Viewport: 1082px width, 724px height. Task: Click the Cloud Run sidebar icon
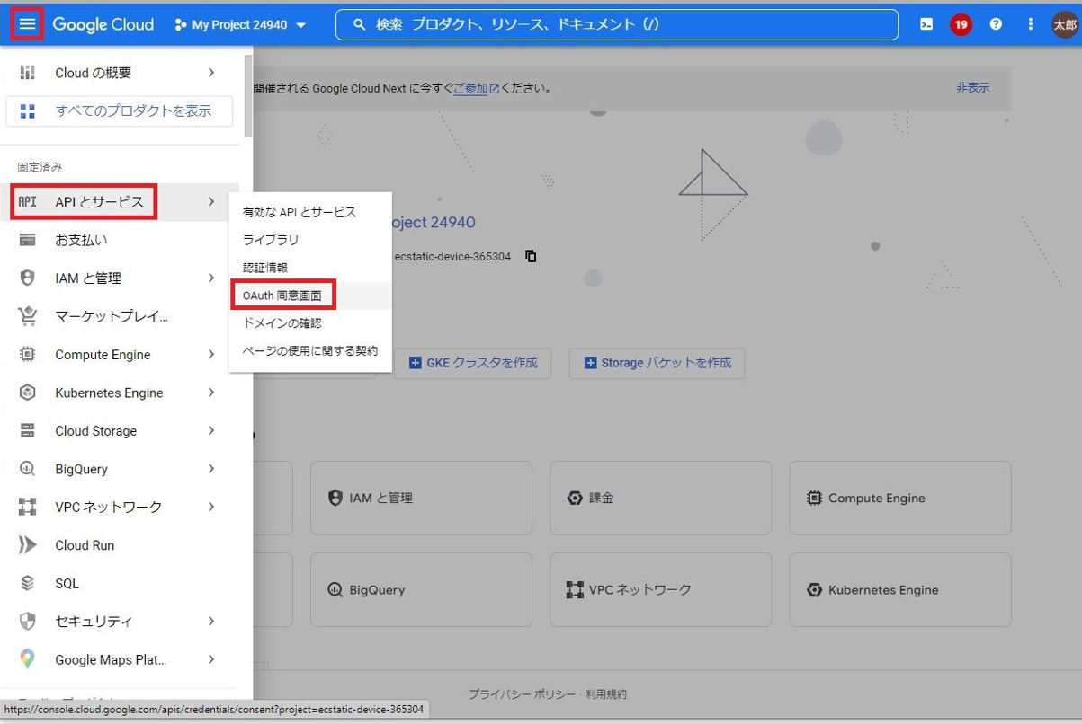[x=28, y=545]
